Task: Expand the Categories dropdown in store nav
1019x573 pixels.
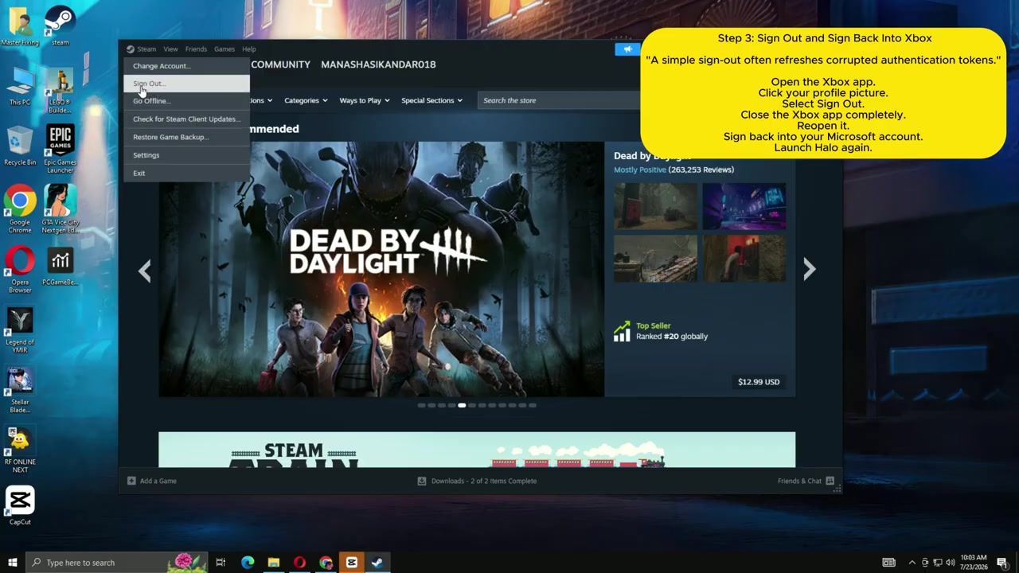Action: 306,100
